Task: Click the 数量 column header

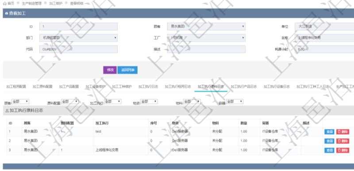Action: [x=244, y=123]
